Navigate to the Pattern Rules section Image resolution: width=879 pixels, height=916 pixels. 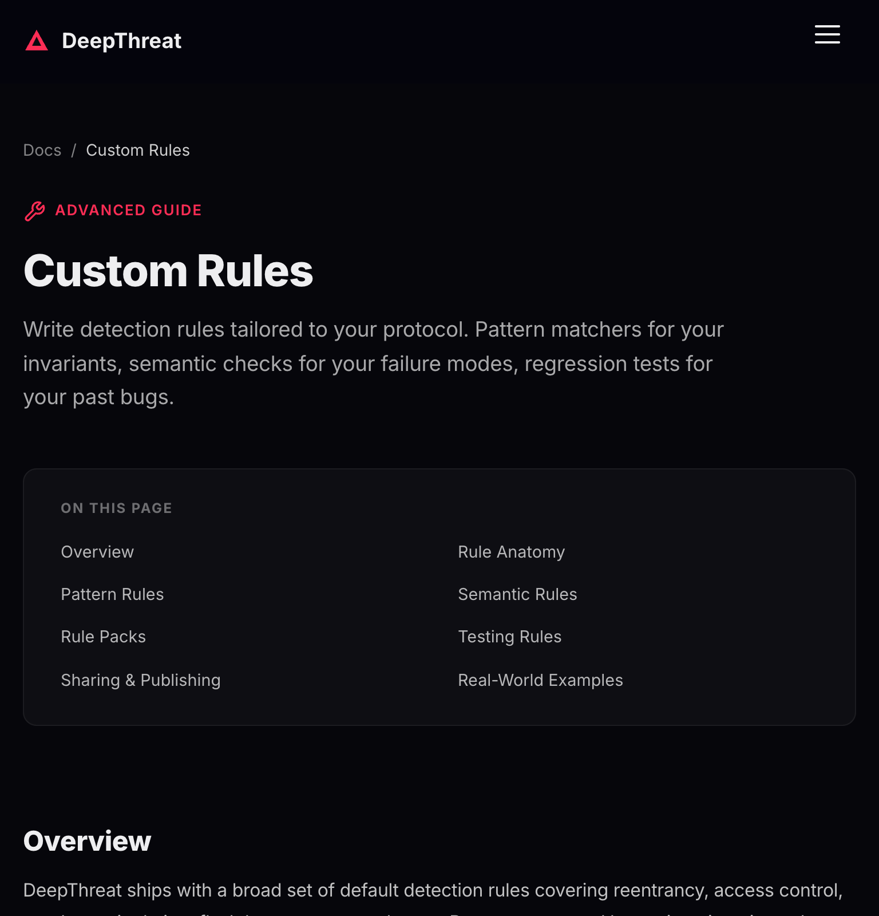tap(112, 594)
